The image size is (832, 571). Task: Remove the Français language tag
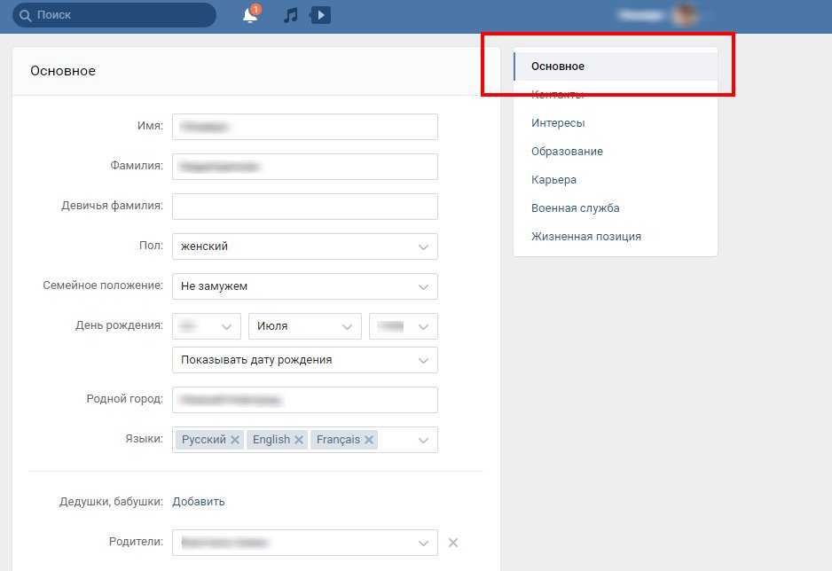click(369, 440)
